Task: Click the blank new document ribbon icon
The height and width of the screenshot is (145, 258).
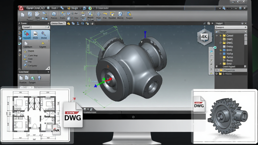Action: coord(22,15)
